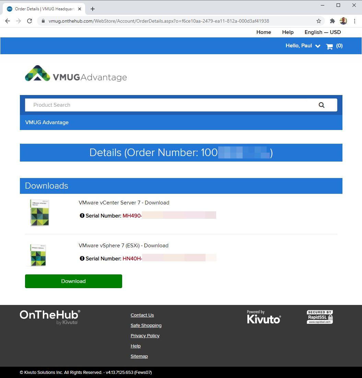The height and width of the screenshot is (378, 362).
Task: Open the Contact Us footer link
Action: click(x=142, y=315)
